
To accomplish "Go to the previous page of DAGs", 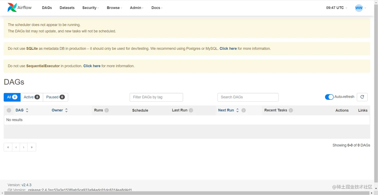I will pyautogui.click(x=16, y=147).
